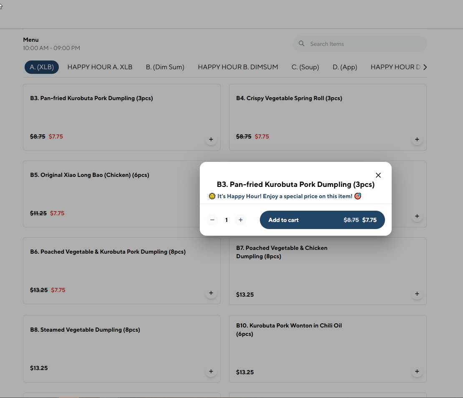This screenshot has height=398, width=463.
Task: Switch to HAPPY HOUR A. XLB tab
Action: (100, 67)
